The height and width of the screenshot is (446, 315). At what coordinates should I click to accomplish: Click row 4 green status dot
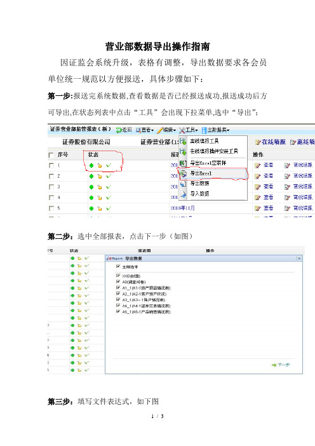click(x=91, y=198)
